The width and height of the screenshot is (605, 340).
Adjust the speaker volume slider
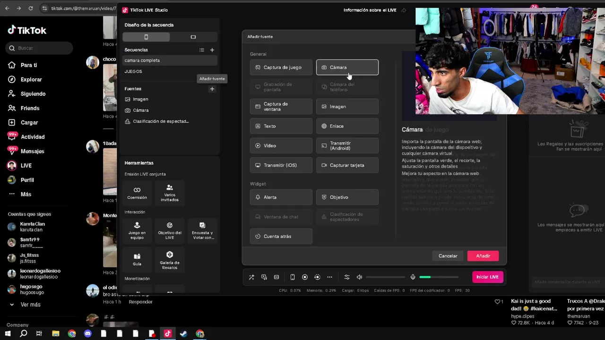(385, 277)
